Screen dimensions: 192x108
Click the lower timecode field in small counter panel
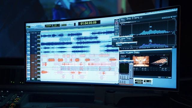click(x=139, y=83)
